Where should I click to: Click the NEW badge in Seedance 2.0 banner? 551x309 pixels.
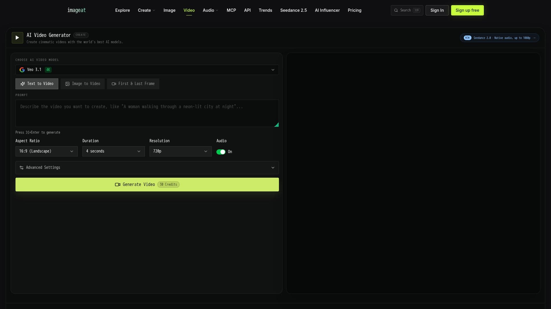467,38
